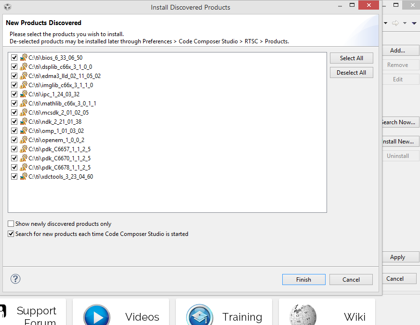
Task: Open the Support Forum link
Action: pos(37,316)
